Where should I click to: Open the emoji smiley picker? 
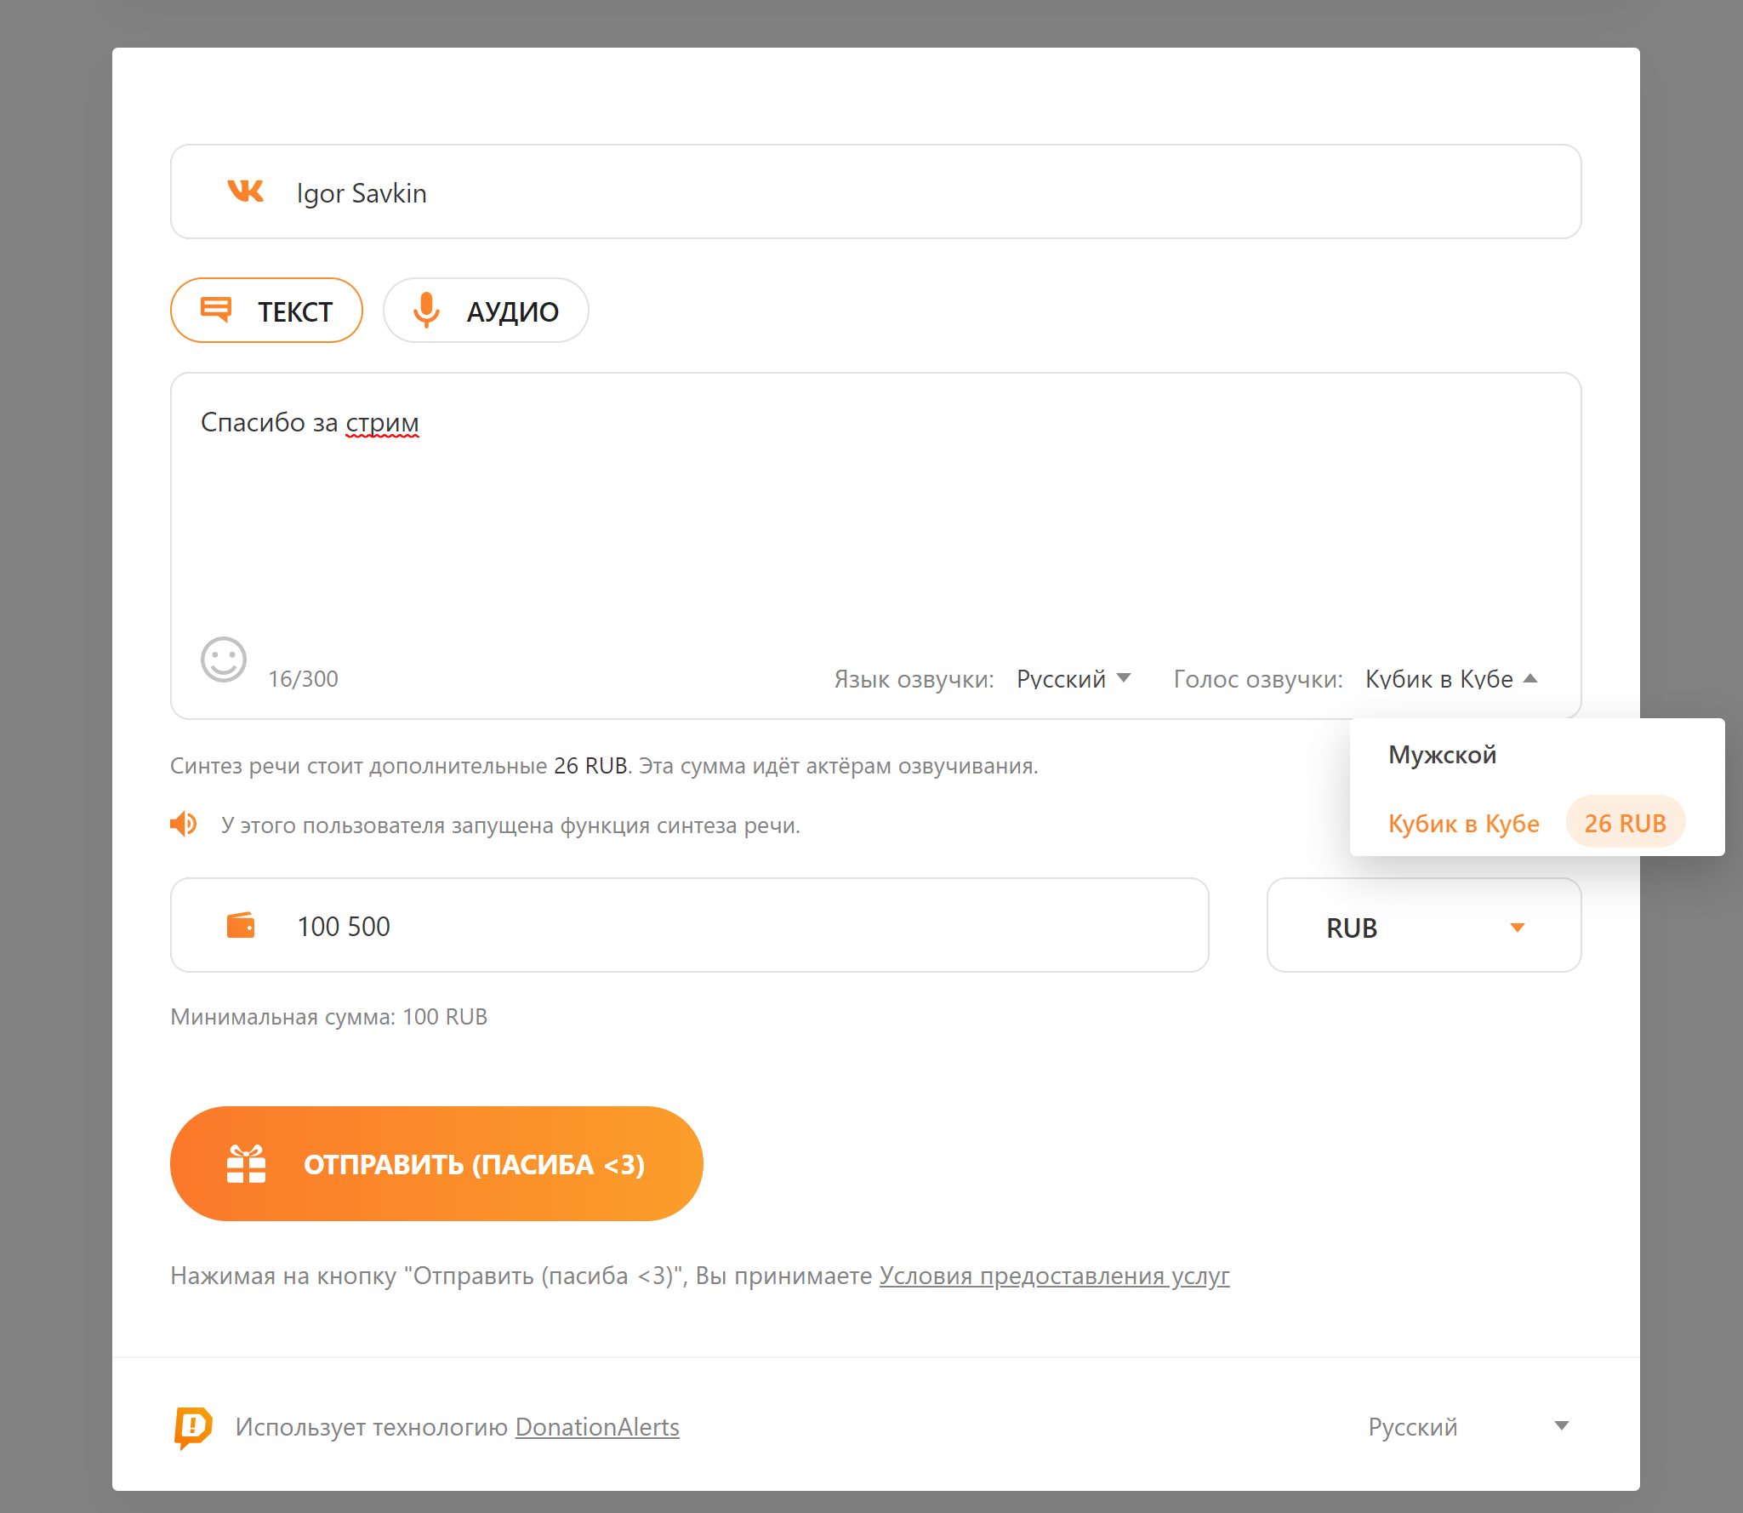[x=224, y=659]
